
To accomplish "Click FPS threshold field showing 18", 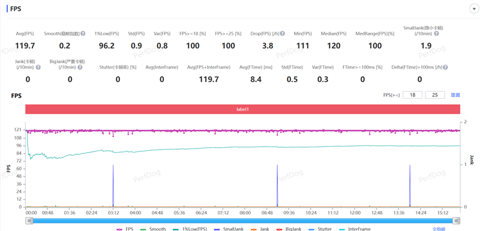I will [412, 95].
